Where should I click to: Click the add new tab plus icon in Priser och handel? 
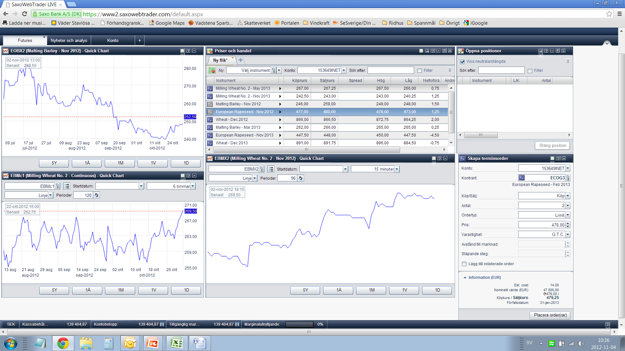click(x=241, y=60)
